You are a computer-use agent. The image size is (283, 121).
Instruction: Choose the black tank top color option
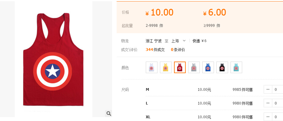point(222,67)
